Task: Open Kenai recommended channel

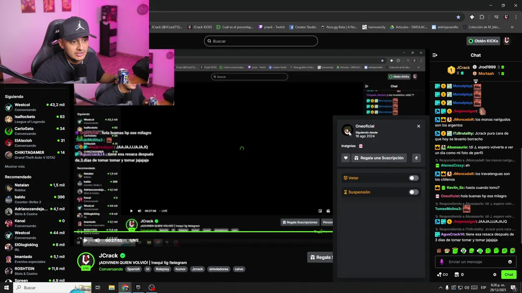Action: click(x=34, y=223)
